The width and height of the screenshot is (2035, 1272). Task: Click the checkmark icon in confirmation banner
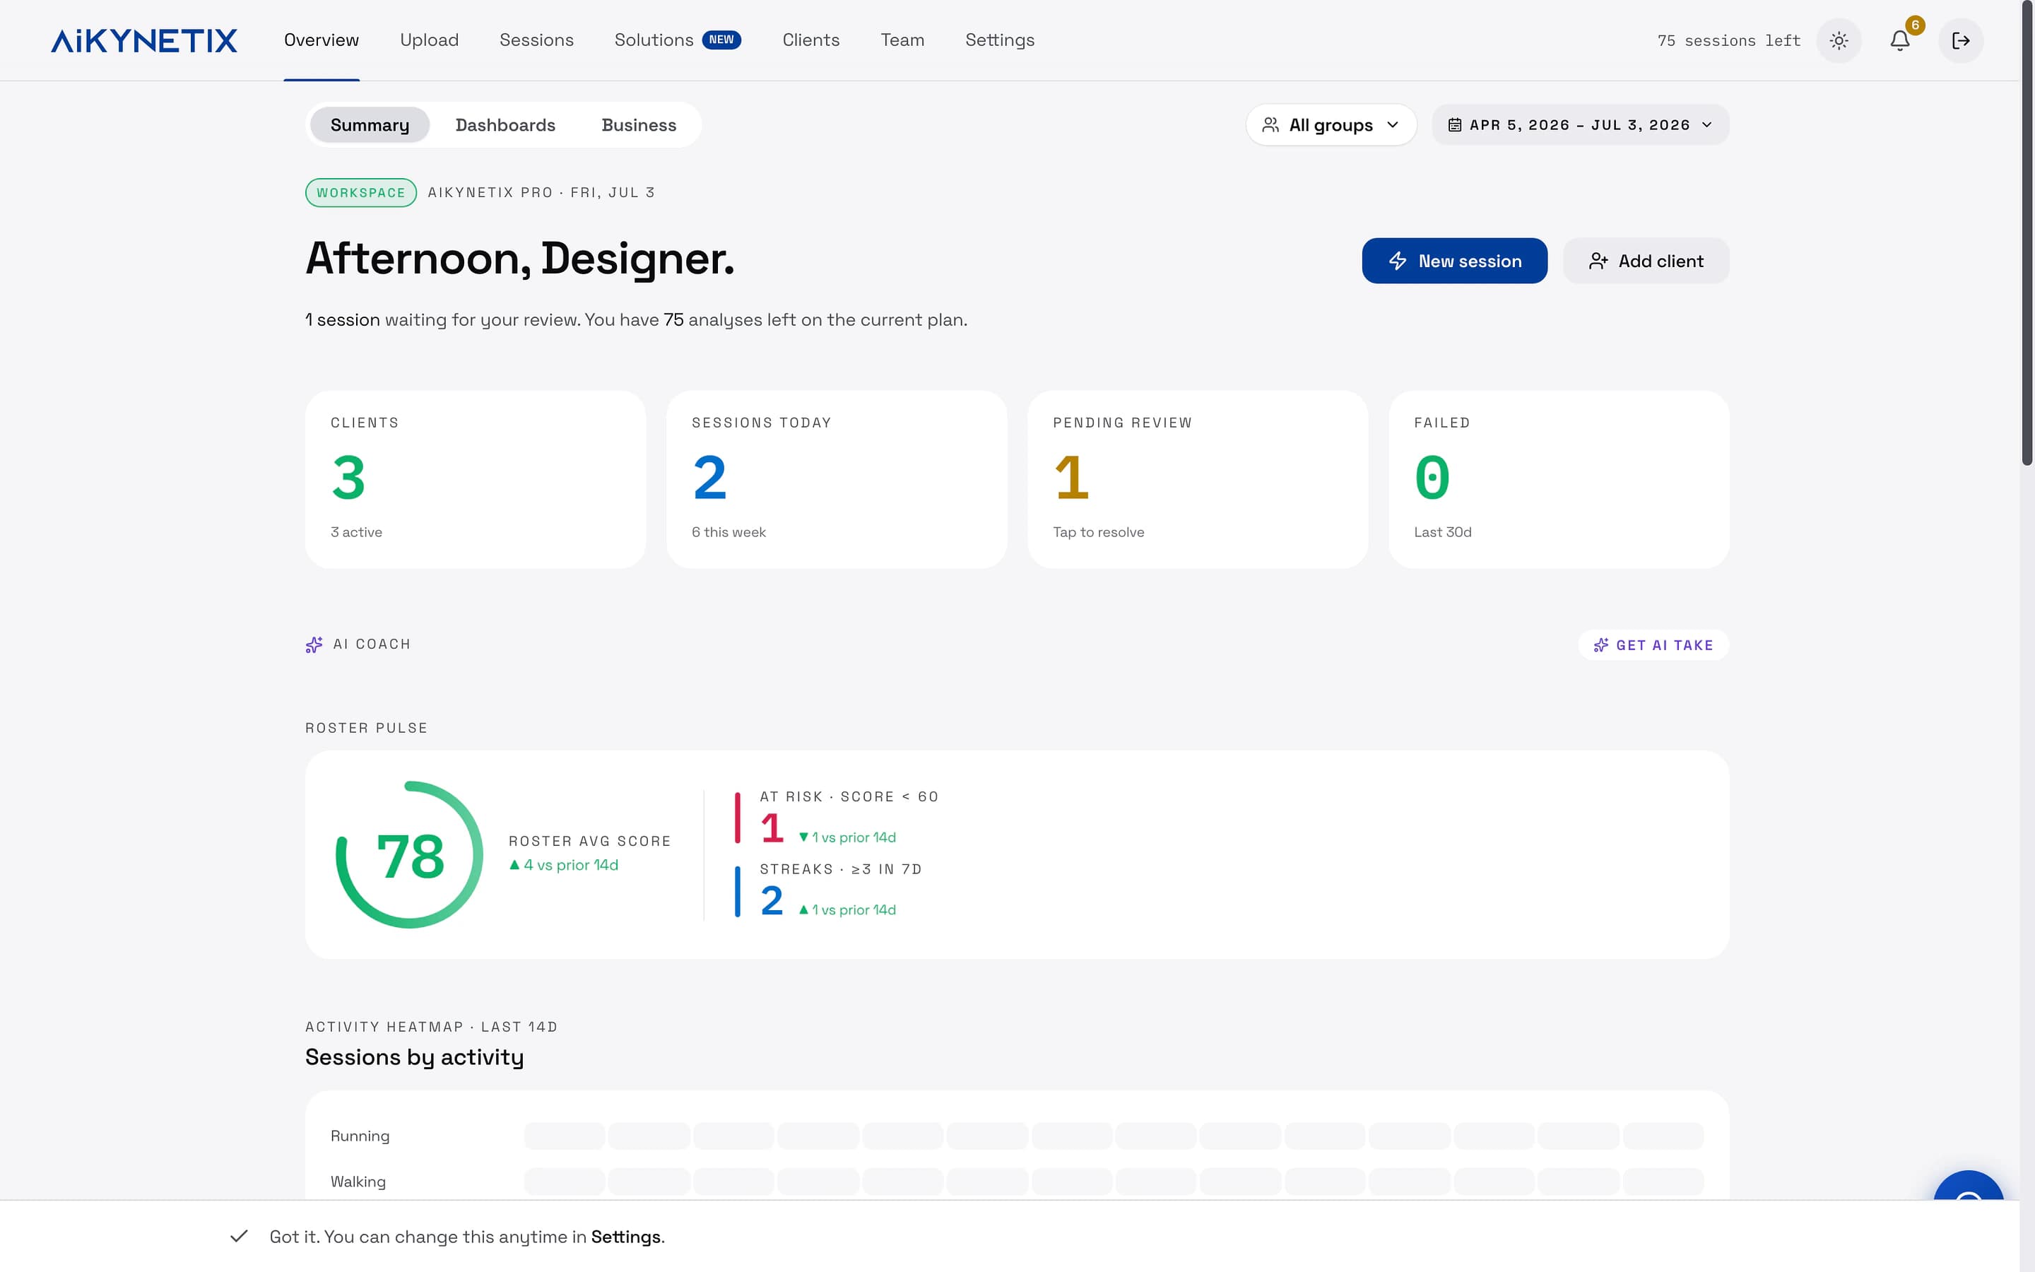point(239,1236)
